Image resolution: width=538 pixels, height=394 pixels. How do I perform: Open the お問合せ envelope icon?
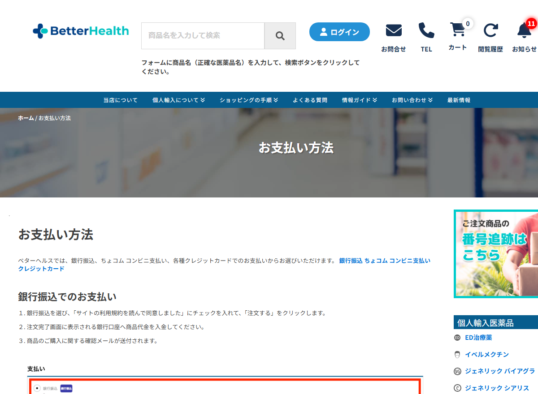[394, 30]
